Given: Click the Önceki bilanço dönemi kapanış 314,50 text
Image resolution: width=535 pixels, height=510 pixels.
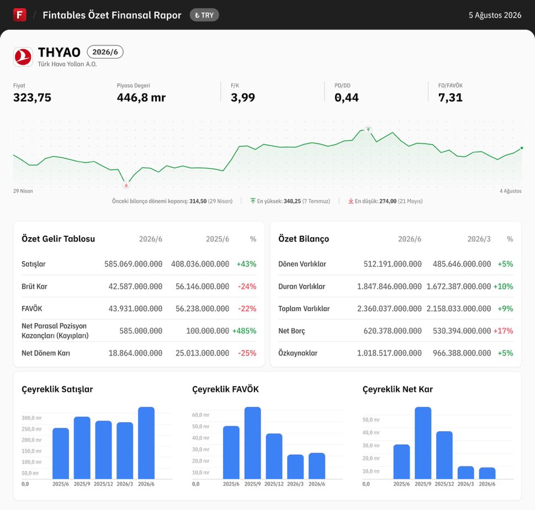Looking at the screenshot, I should [x=172, y=201].
